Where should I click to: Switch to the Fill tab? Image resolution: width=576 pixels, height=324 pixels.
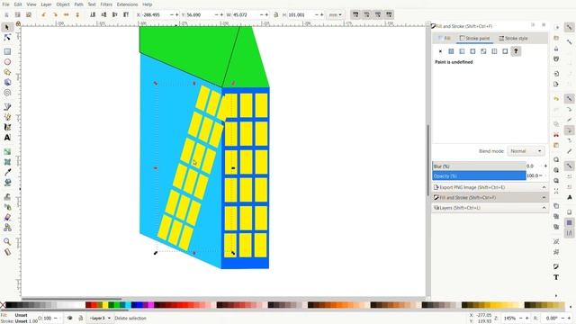pyautogui.click(x=444, y=38)
